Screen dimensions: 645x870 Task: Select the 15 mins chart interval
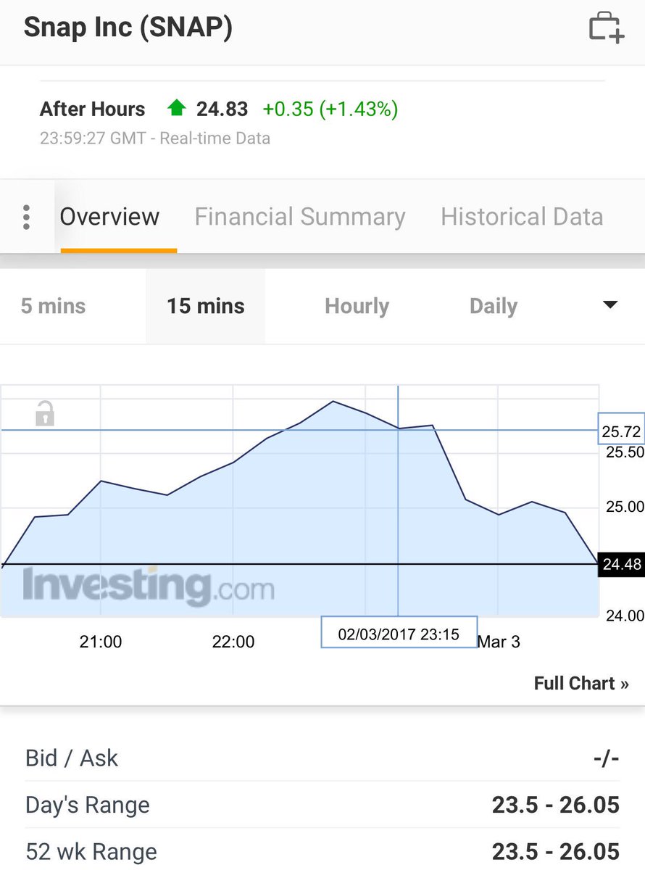[206, 306]
